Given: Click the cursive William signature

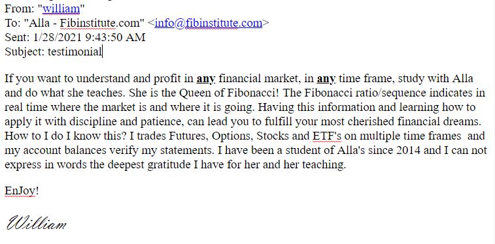Looking at the screenshot, I should click(x=37, y=223).
